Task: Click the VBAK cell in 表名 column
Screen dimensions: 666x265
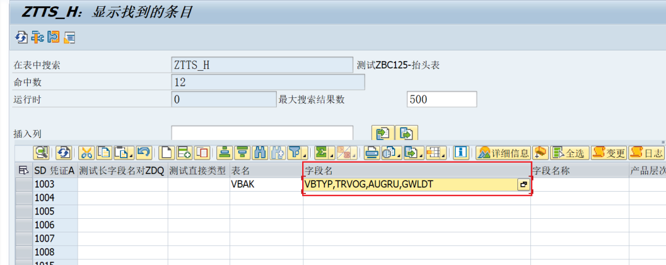Action: (x=266, y=185)
